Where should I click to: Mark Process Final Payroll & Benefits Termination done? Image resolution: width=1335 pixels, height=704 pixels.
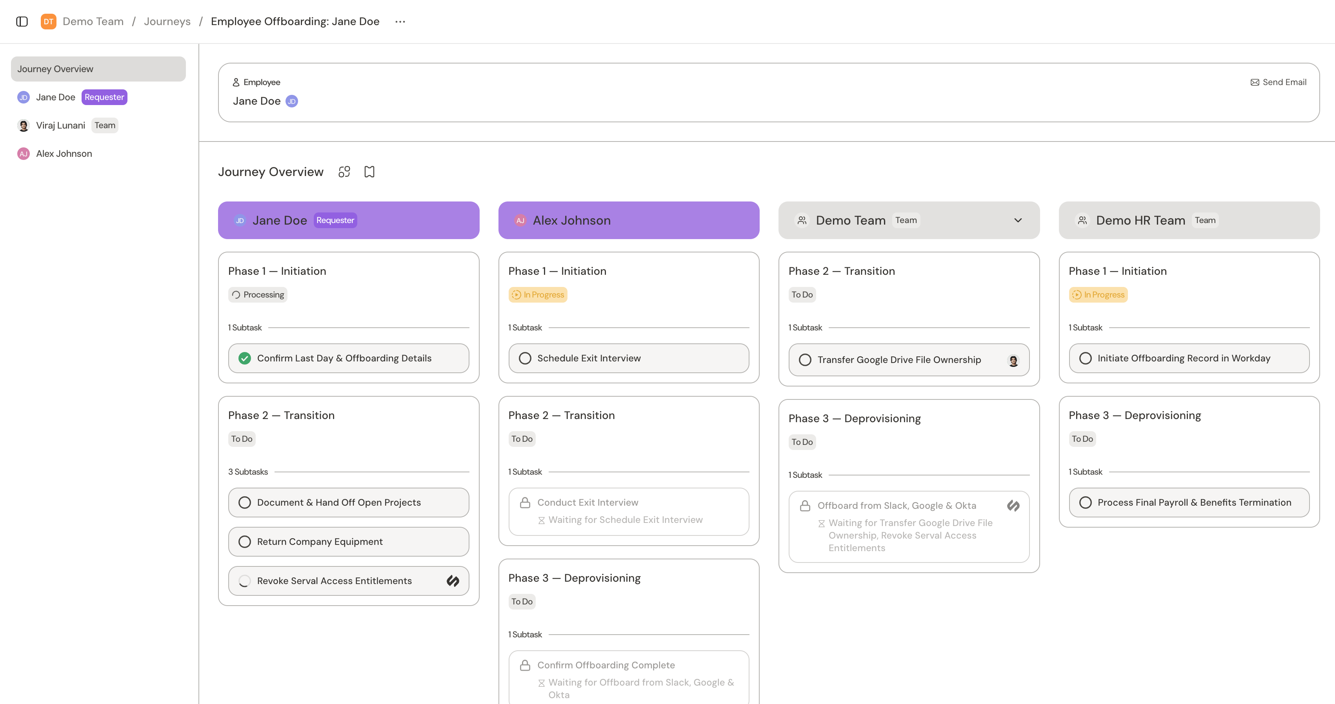1085,503
